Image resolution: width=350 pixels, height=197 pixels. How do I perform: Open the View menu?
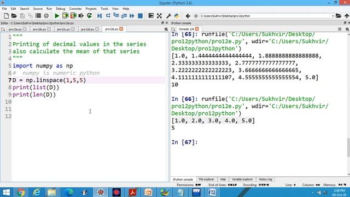pyautogui.click(x=115, y=9)
